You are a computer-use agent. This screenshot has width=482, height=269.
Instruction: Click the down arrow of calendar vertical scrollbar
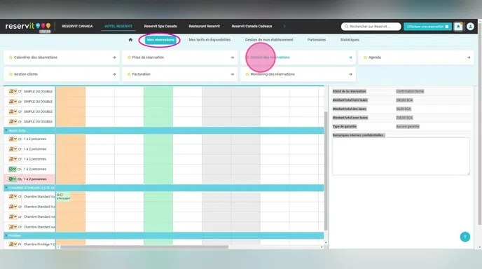(x=326, y=242)
